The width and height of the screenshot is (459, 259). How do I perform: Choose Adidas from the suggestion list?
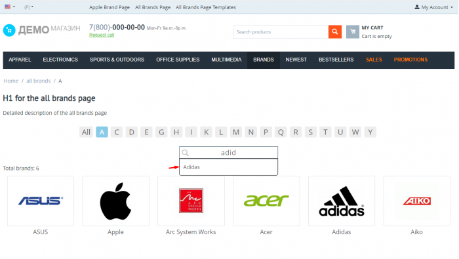[228, 167]
